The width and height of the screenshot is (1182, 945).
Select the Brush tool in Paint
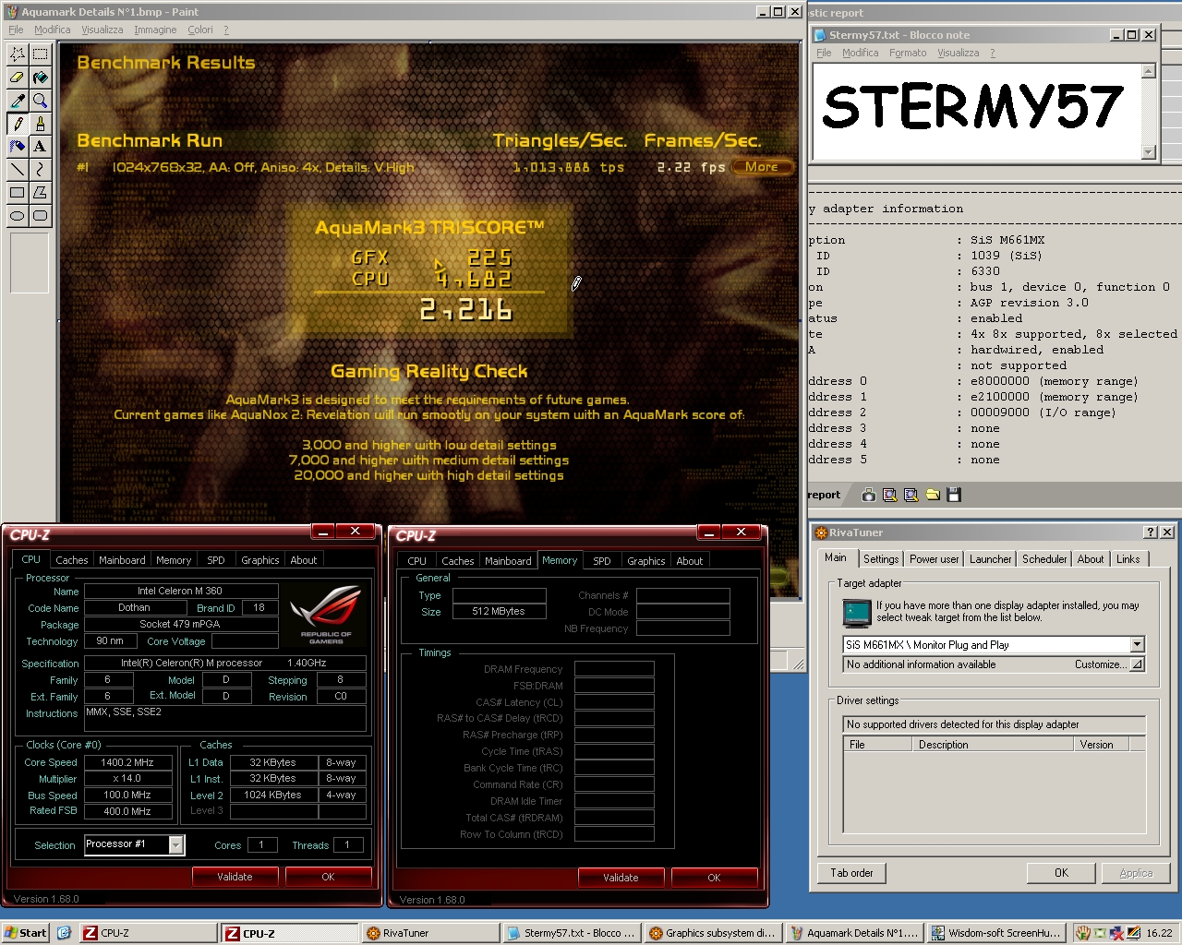click(41, 124)
